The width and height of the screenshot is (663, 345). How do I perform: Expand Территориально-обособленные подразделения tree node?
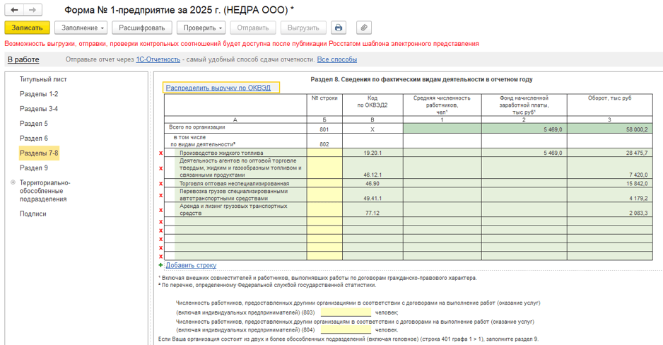(12, 182)
